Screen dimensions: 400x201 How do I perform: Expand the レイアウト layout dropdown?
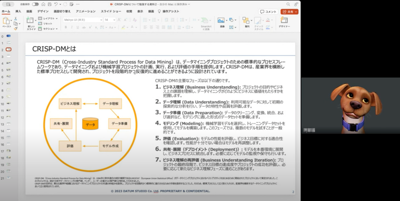tap(56, 18)
